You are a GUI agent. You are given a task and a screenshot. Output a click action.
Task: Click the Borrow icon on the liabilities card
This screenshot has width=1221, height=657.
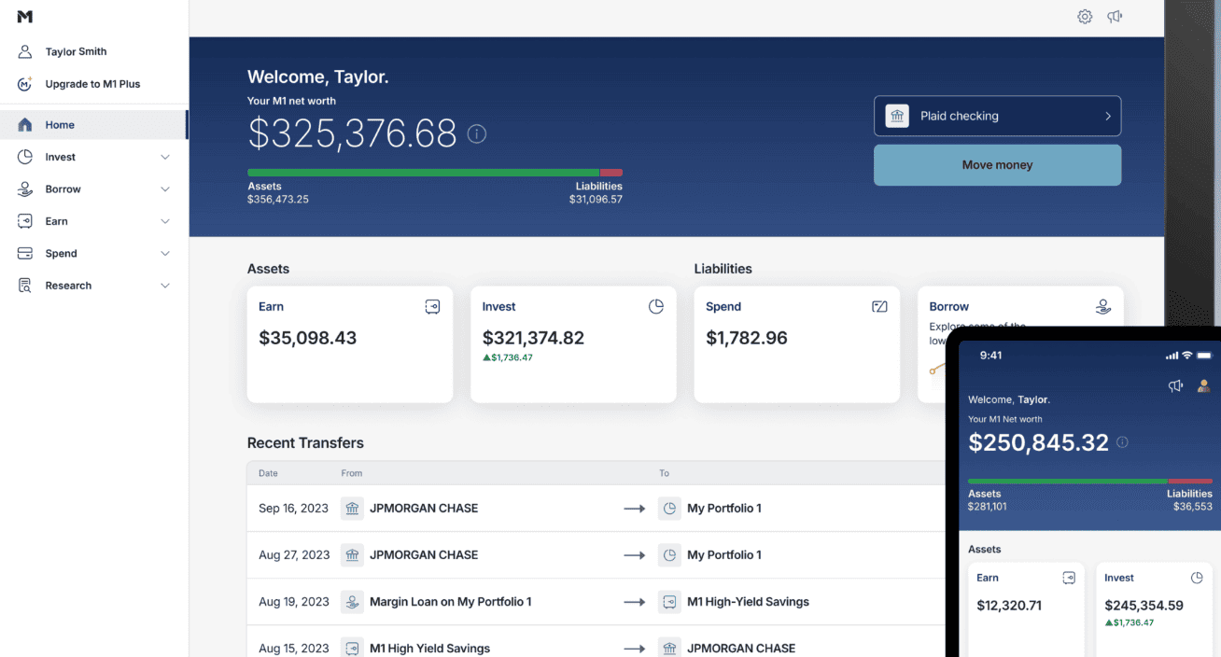tap(1102, 306)
